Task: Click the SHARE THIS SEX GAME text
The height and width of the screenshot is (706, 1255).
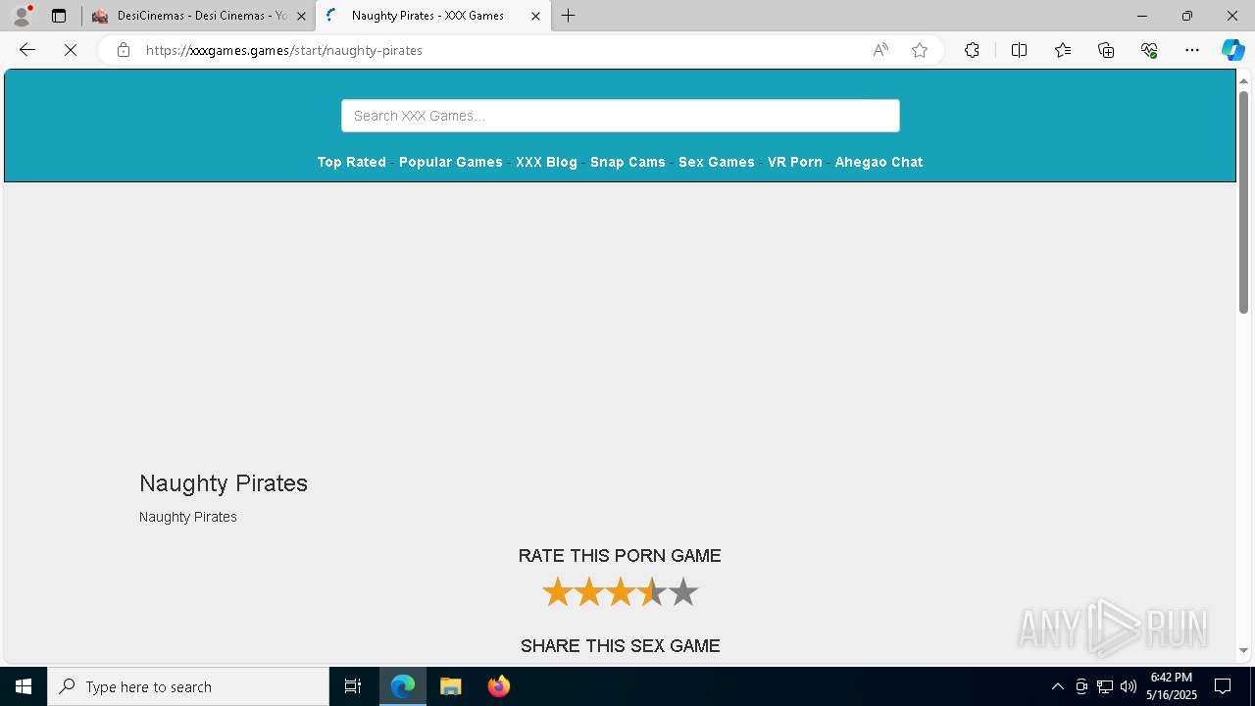Action: pos(621,646)
